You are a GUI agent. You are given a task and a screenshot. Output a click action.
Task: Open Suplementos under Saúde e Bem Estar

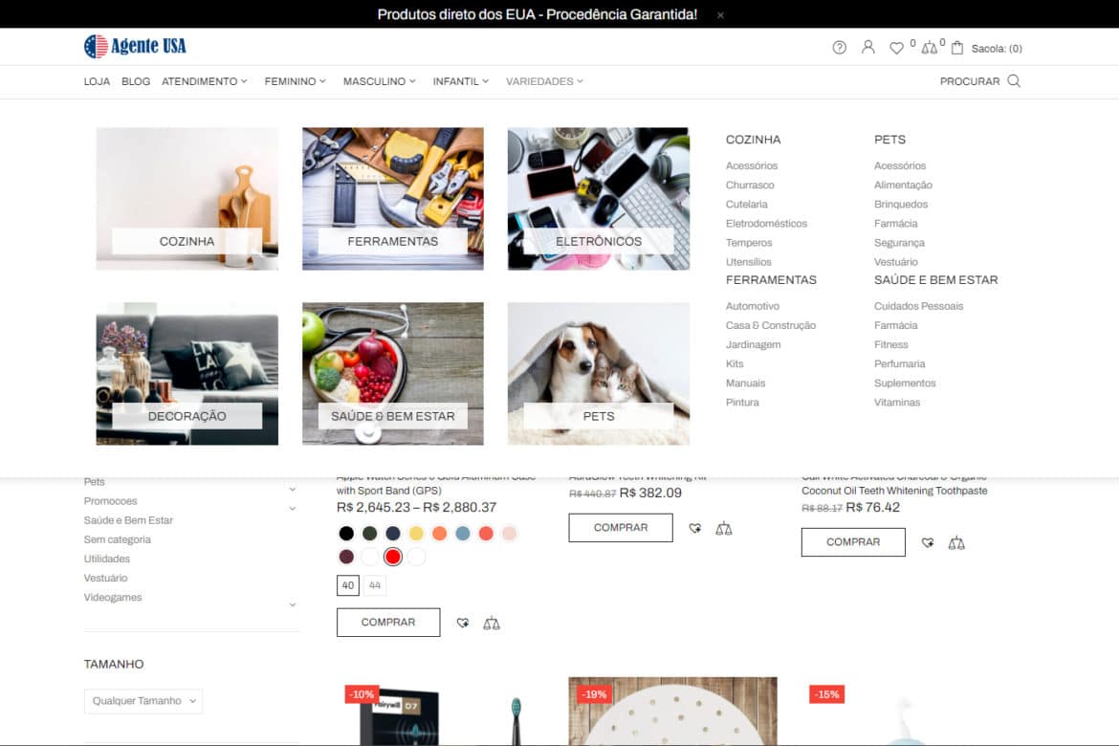(x=905, y=384)
